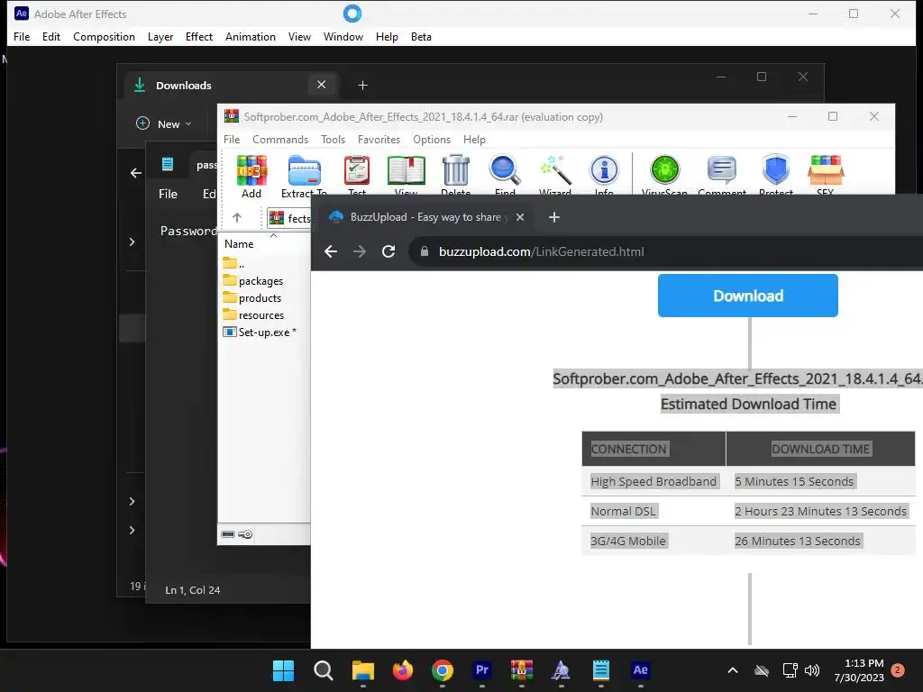Image resolution: width=923 pixels, height=692 pixels.
Task: Open the notification count badge
Action: click(x=898, y=670)
